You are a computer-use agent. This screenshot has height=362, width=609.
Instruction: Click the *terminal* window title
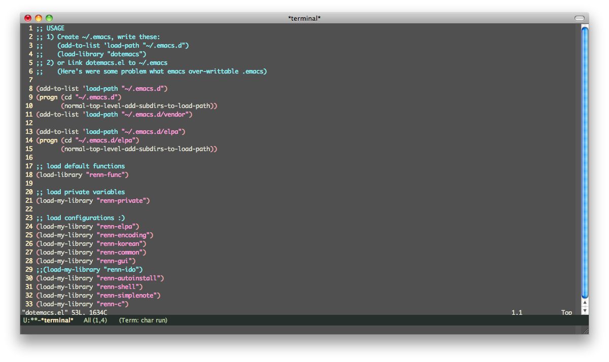point(304,18)
